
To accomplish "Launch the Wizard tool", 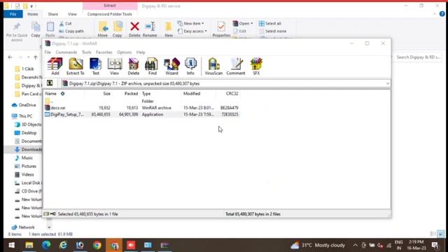I will (x=171, y=66).
